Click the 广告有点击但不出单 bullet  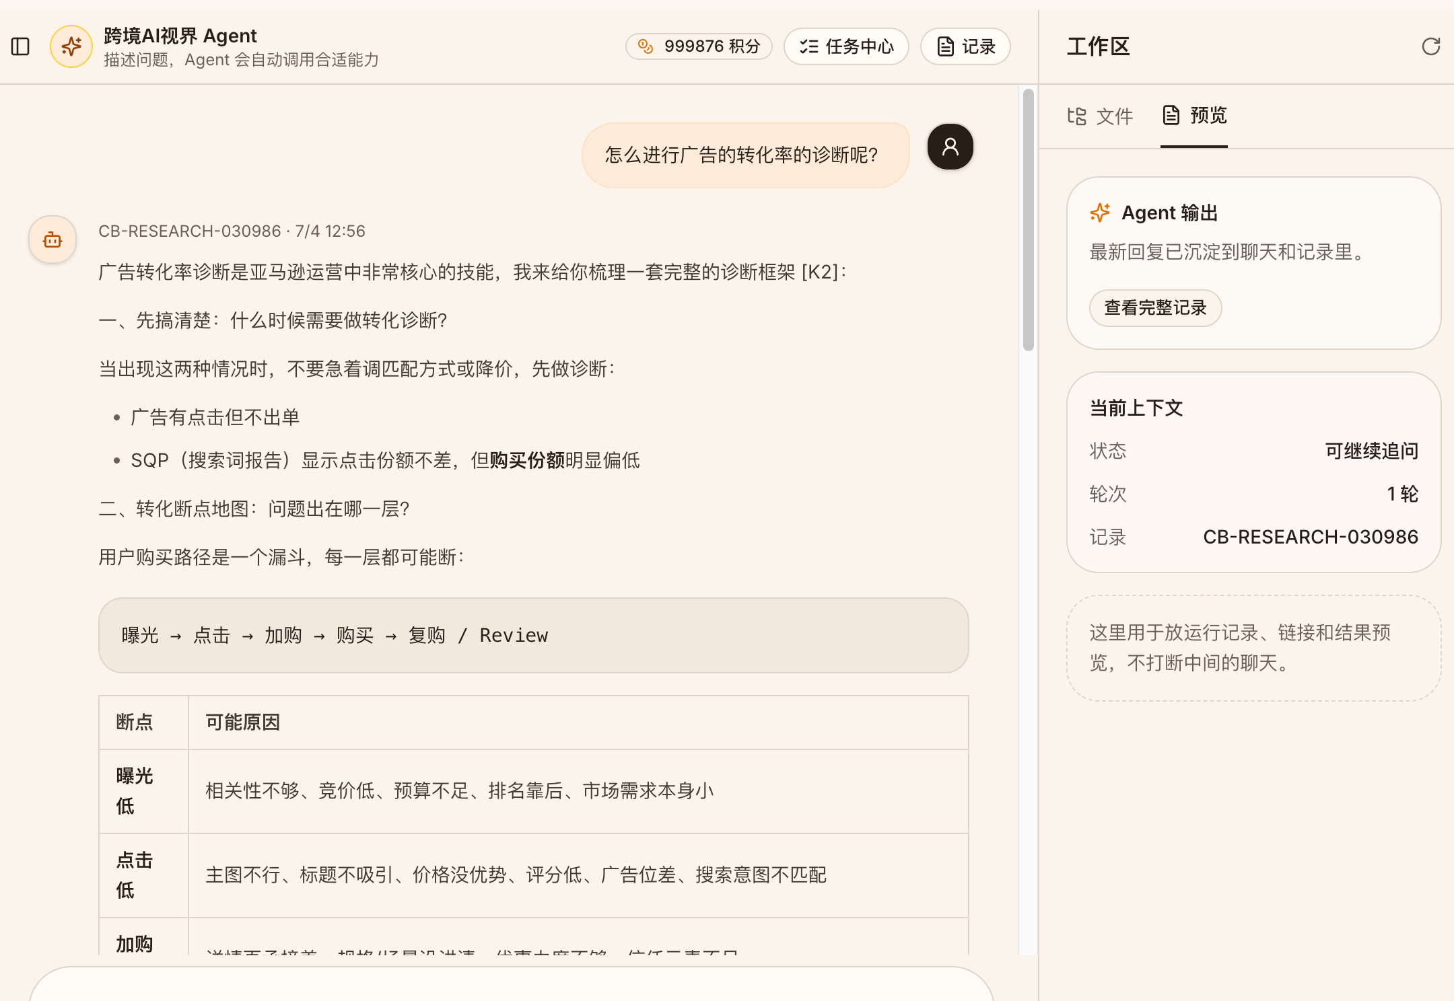(215, 417)
